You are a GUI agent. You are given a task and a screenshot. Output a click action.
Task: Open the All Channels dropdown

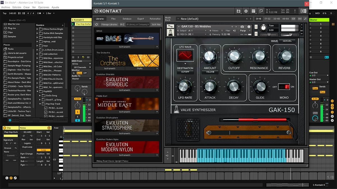tap(81, 67)
